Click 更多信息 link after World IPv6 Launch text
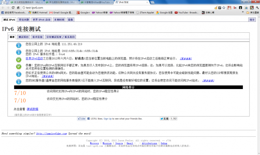 [x=186, y=59]
